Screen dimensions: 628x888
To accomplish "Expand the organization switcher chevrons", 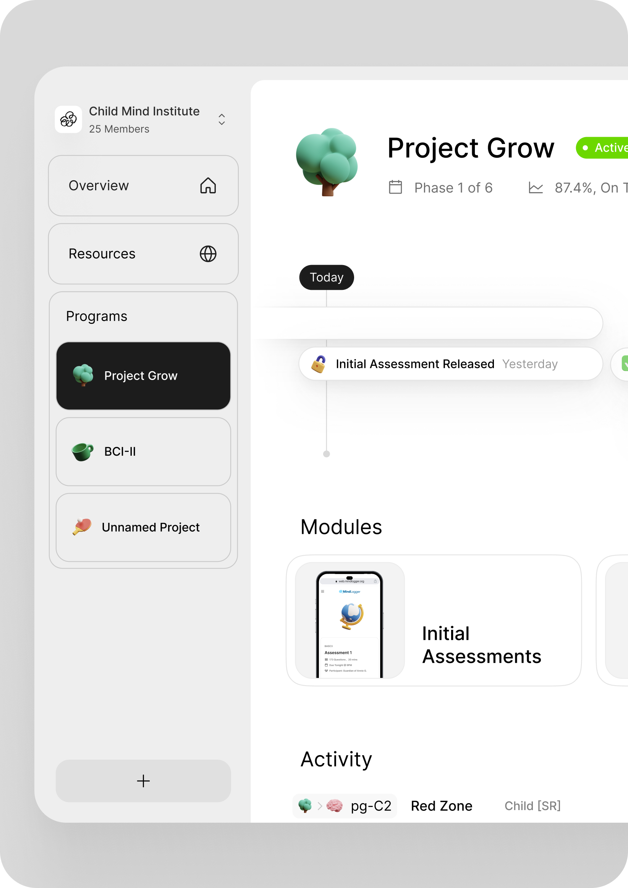I will (222, 120).
